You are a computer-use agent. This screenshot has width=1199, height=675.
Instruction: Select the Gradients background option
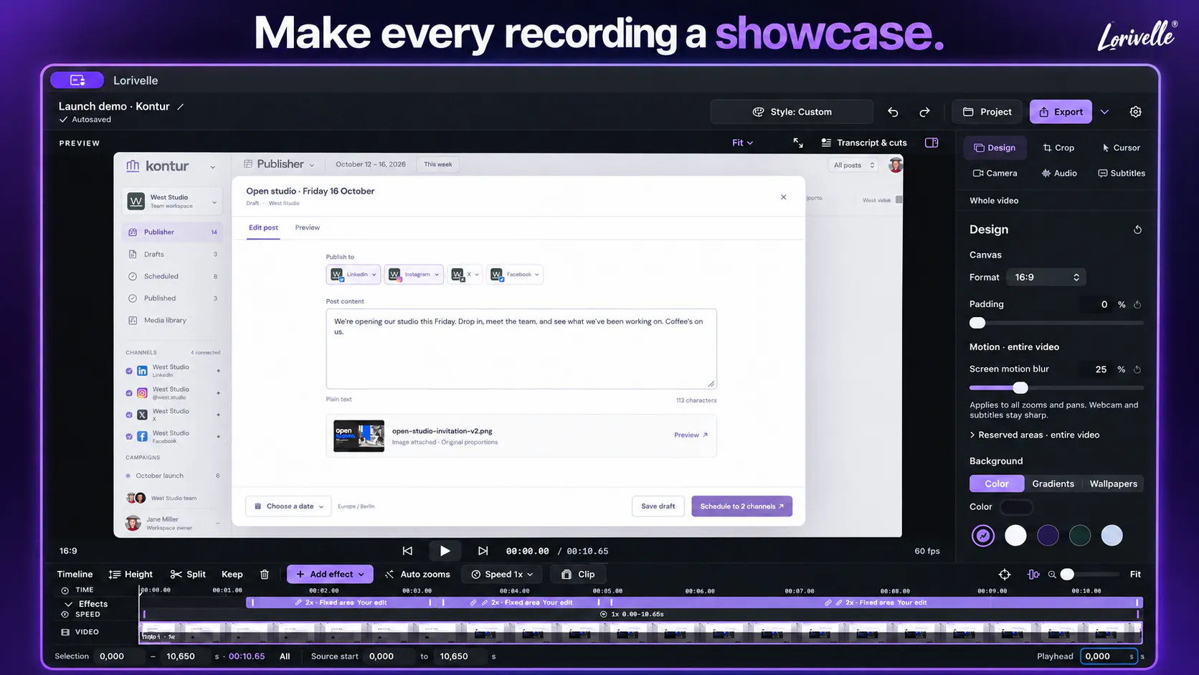coord(1053,483)
